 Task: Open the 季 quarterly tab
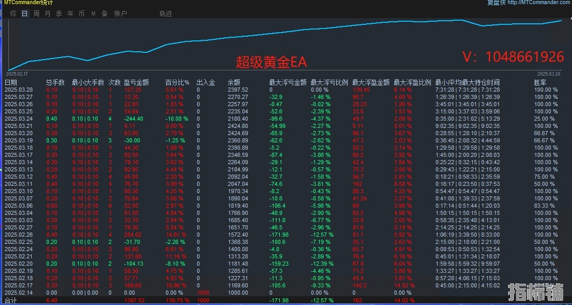(x=59, y=14)
